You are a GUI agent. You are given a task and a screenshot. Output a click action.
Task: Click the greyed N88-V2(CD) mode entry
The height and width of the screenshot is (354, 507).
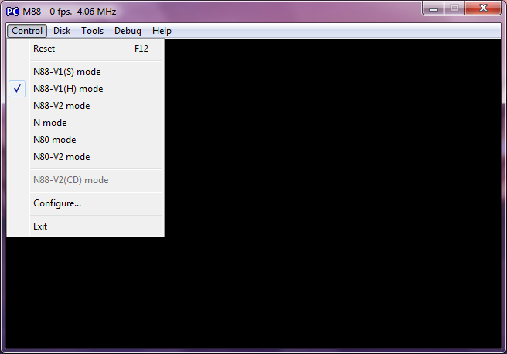tap(70, 180)
